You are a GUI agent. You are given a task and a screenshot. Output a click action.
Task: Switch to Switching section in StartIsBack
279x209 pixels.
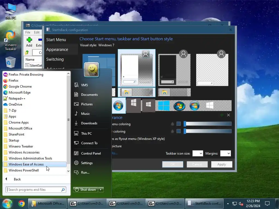coord(55,59)
